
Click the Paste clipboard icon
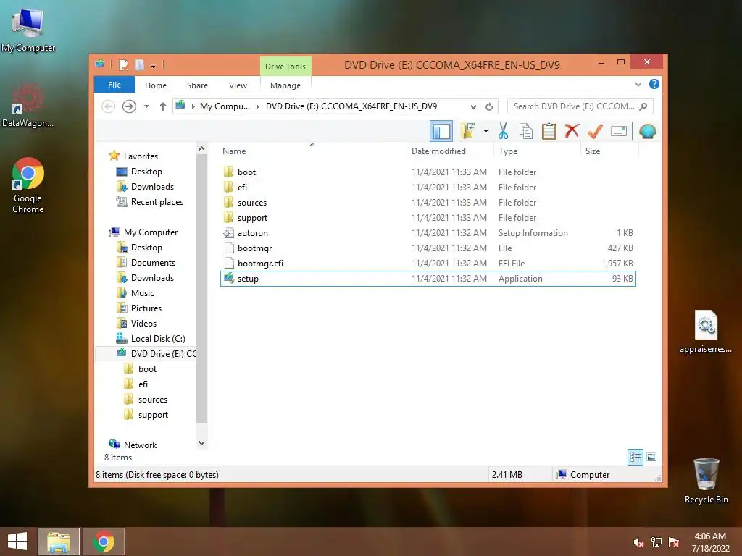[549, 131]
